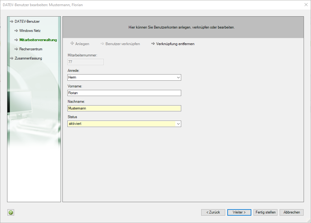This screenshot has width=311, height=223.
Task: Click Verknüpfung entfernen link
Action: [x=175, y=44]
